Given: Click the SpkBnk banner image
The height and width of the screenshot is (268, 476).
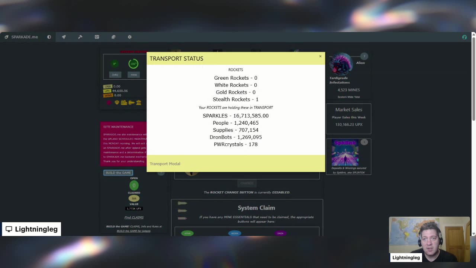Looking at the screenshot, I should point(345,153).
